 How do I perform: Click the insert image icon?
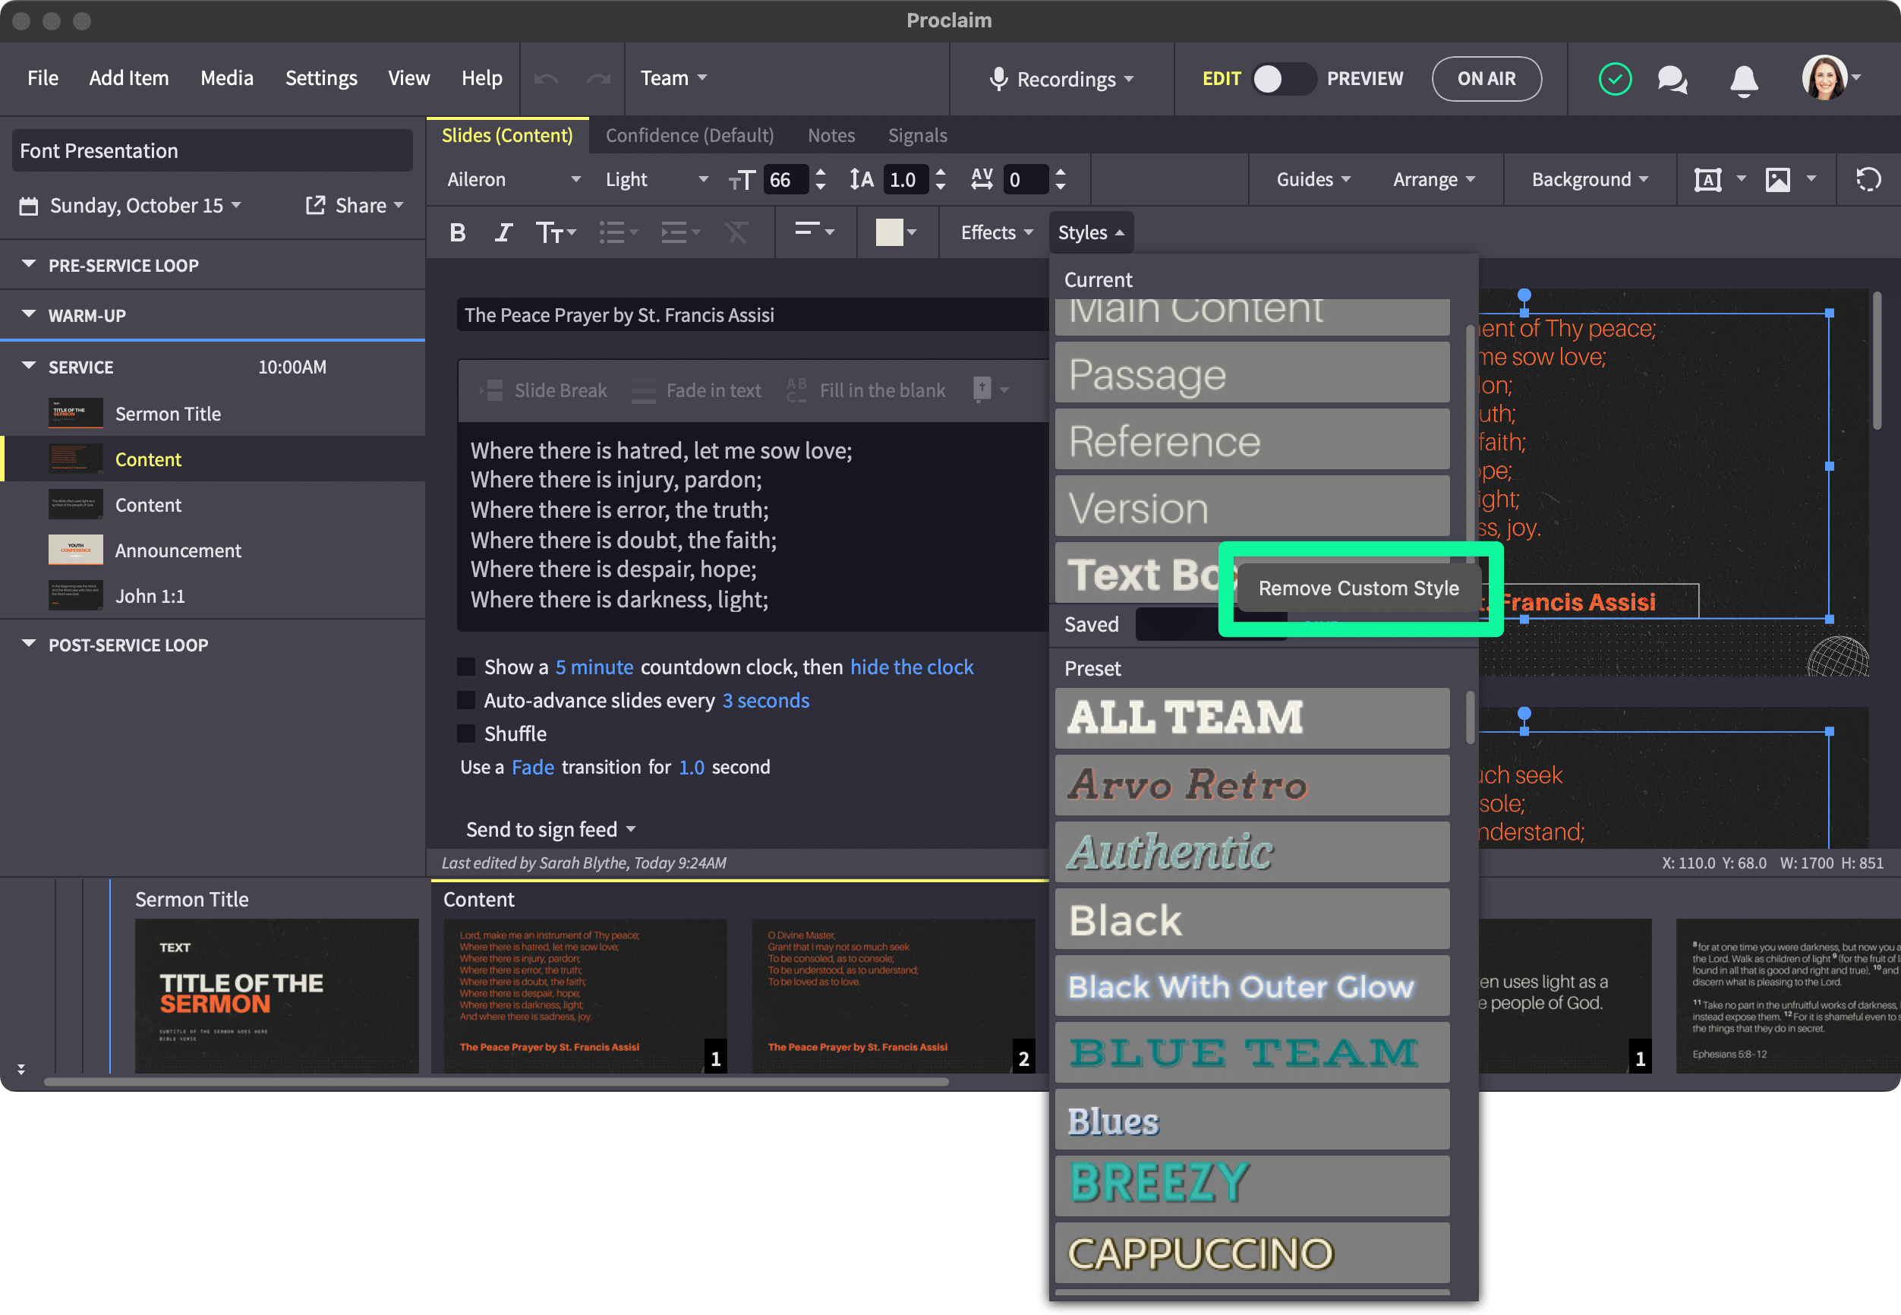tap(1777, 180)
